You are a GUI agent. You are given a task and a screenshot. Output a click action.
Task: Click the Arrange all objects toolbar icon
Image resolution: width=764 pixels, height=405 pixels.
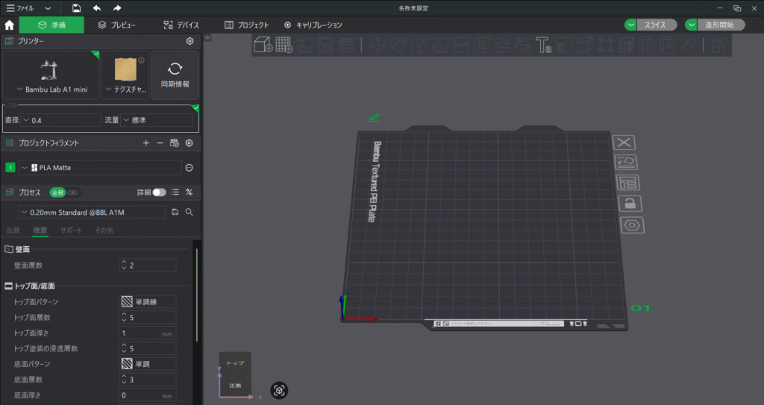pos(325,45)
